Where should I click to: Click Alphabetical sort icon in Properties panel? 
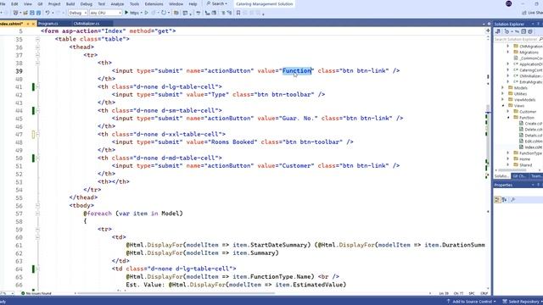(505, 200)
